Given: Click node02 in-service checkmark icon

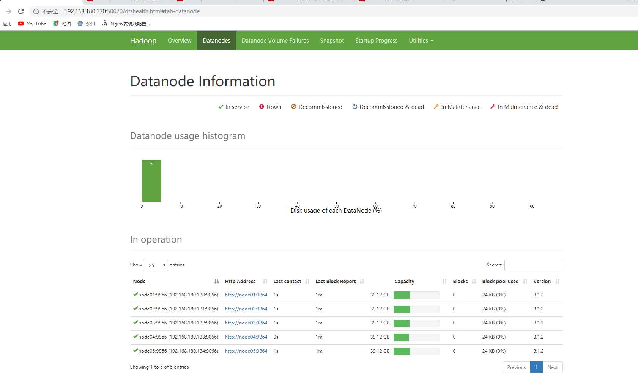Looking at the screenshot, I should 135,308.
